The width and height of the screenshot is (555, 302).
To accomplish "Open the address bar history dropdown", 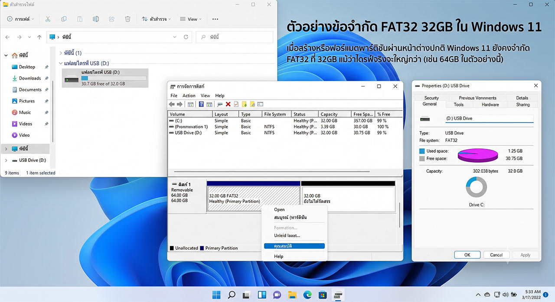I will click(174, 37).
